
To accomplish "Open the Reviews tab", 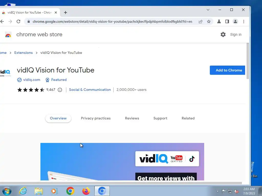I will (132, 118).
